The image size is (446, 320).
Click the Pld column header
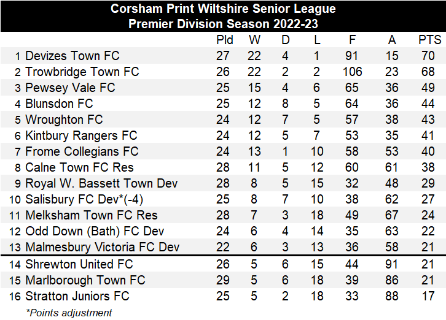tap(224, 40)
